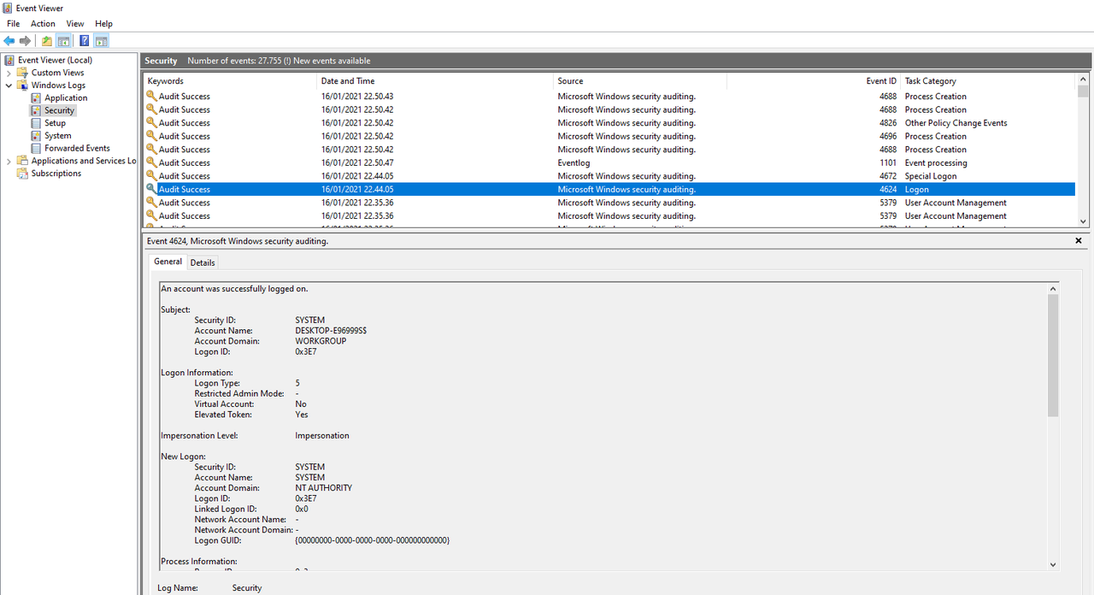Click the 'DESKTOP-E96999$' account name value
This screenshot has width=1094, height=595.
(x=331, y=331)
